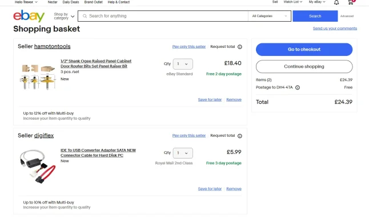Open the shopping cart icon in header
The image size is (369, 219).
(x=351, y=2)
